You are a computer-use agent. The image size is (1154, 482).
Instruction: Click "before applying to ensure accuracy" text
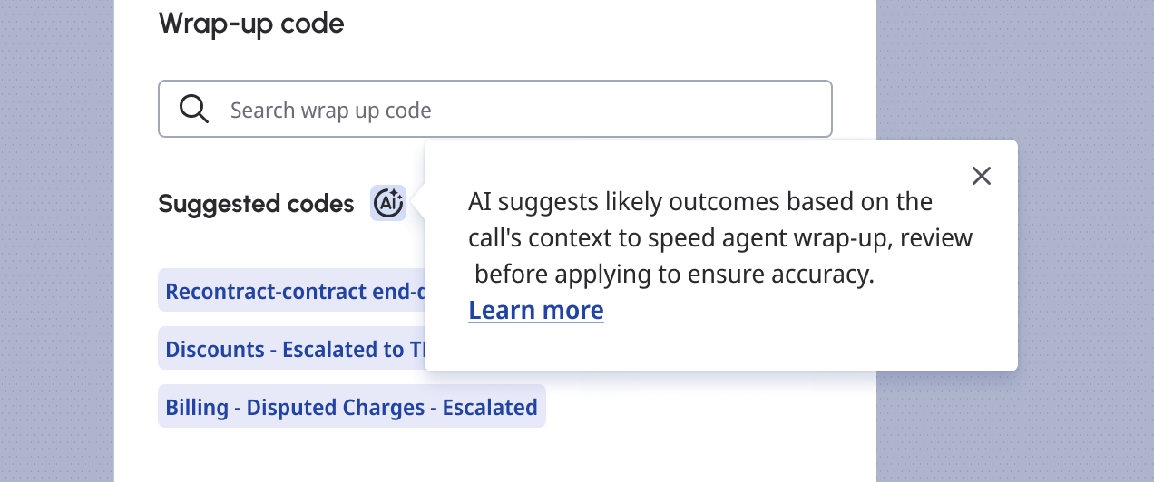point(674,274)
